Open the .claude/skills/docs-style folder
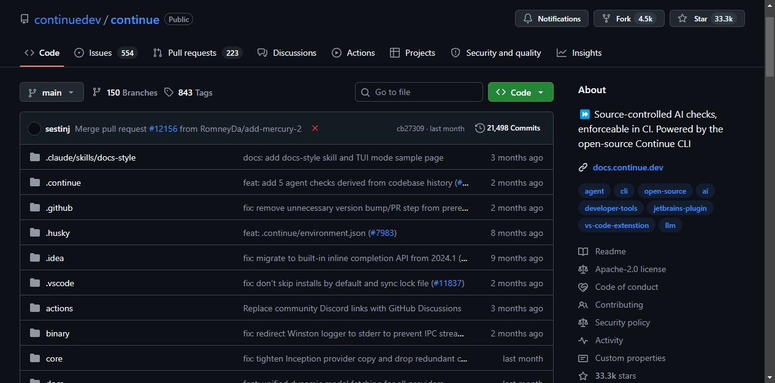This screenshot has height=383, width=775. (x=91, y=157)
